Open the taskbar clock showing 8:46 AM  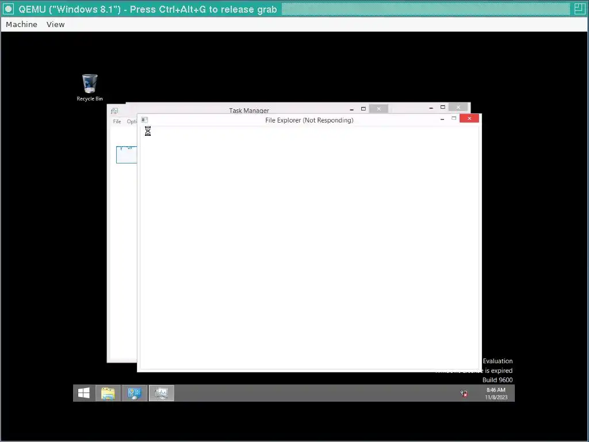coord(496,394)
